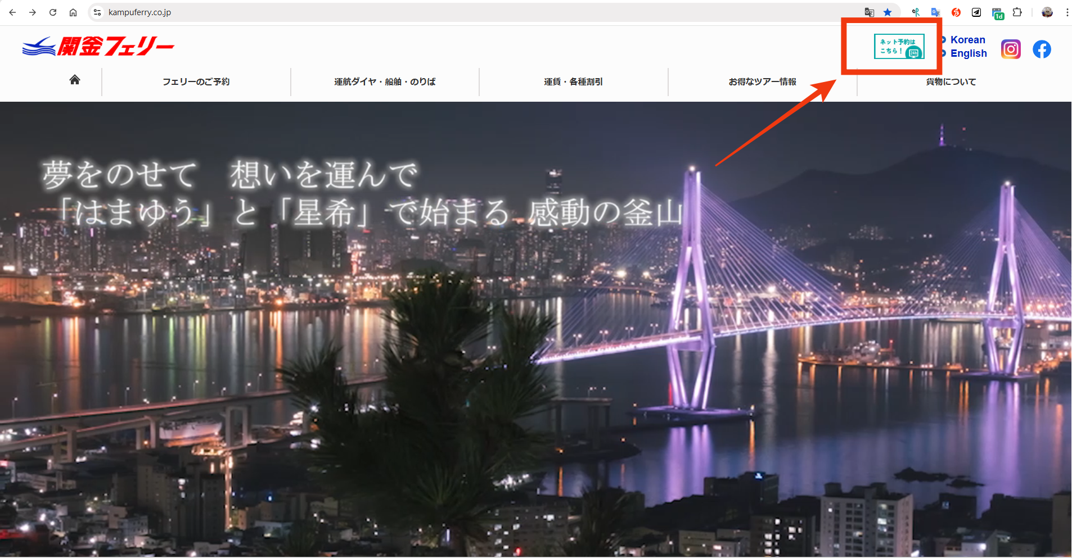Switch to the English language link
Image resolution: width=1072 pixels, height=558 pixels.
coord(968,53)
